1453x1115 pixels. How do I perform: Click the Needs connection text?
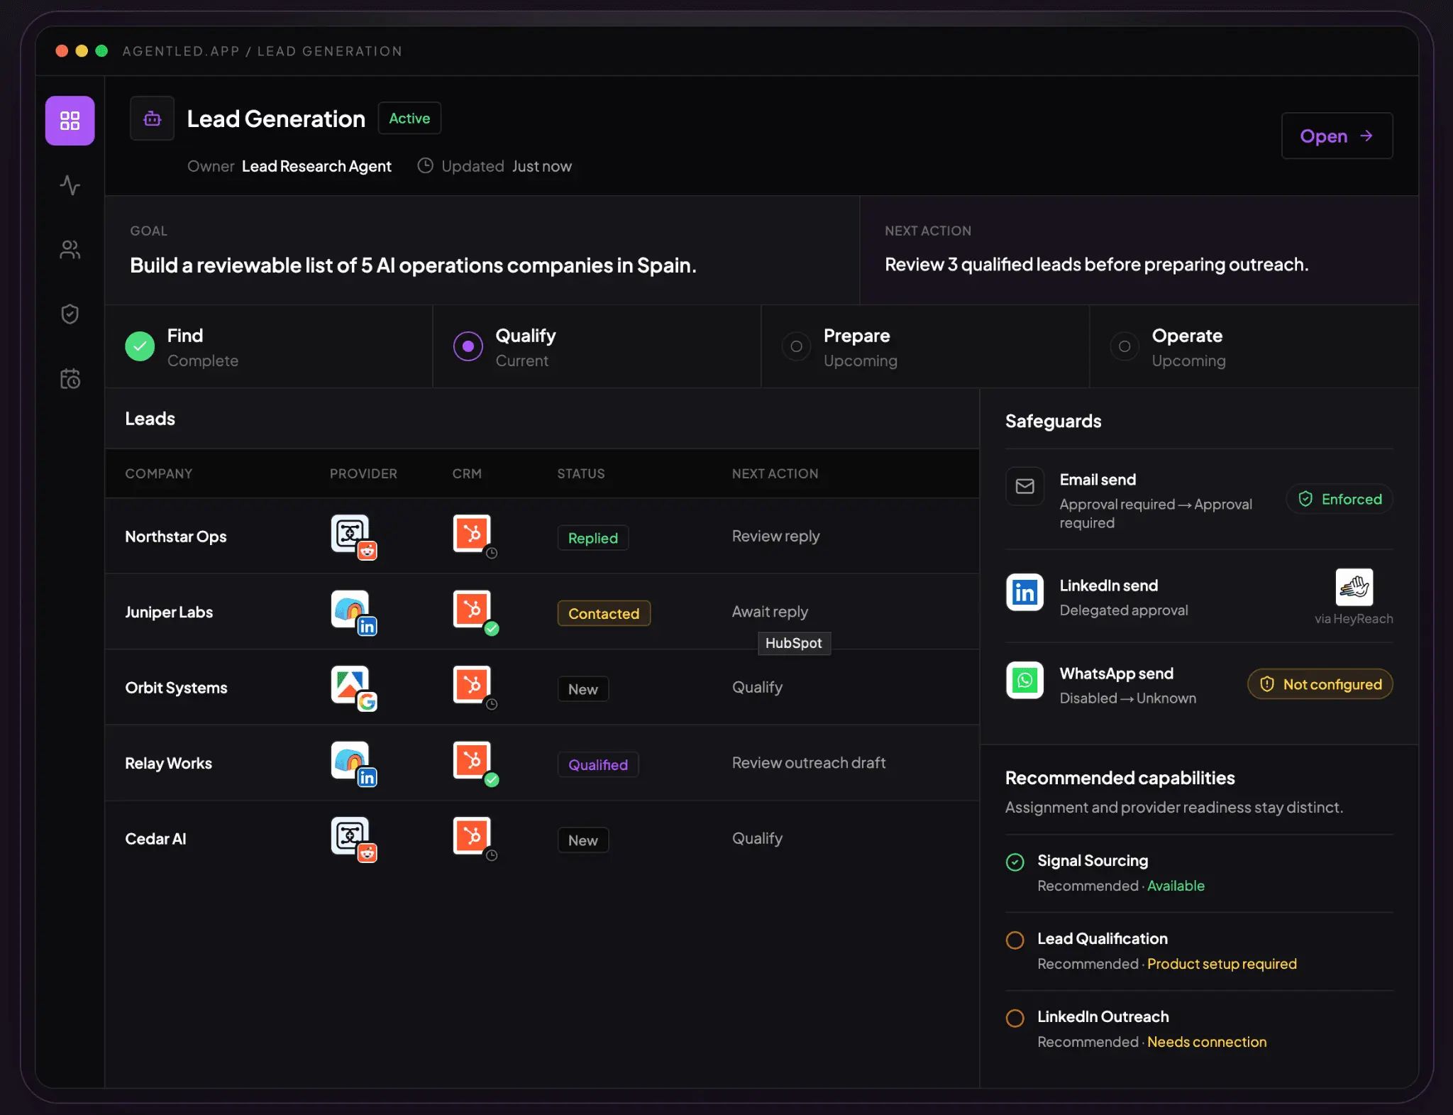pos(1207,1042)
